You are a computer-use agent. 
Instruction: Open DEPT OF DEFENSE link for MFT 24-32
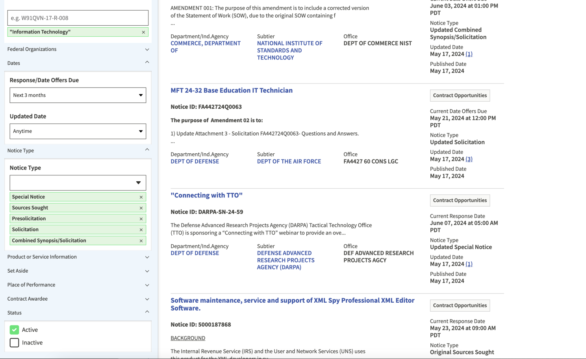click(x=195, y=162)
